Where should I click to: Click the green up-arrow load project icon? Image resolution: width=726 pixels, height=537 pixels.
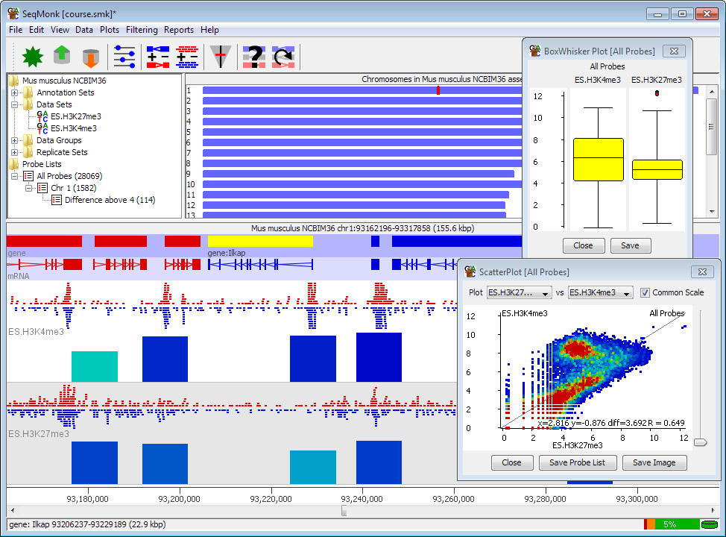62,56
